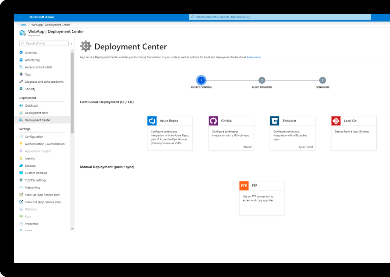
Task: Click the Learn more link
Action: (254, 57)
